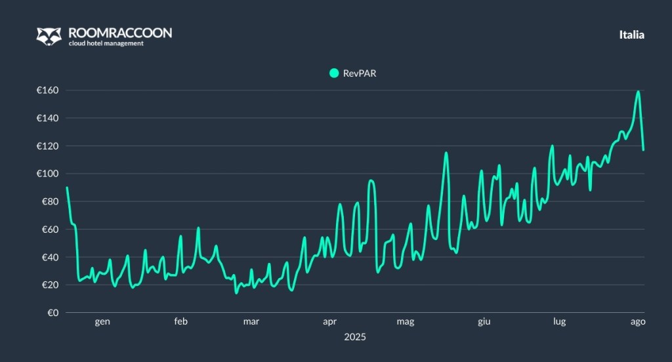Select the mar month axis label

tap(251, 321)
